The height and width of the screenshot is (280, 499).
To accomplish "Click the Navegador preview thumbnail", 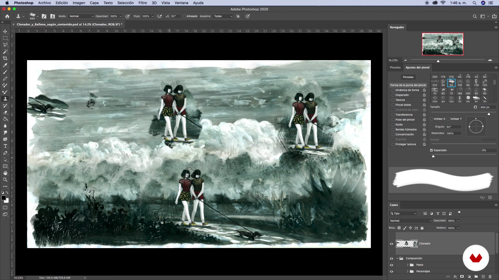I will (x=443, y=44).
